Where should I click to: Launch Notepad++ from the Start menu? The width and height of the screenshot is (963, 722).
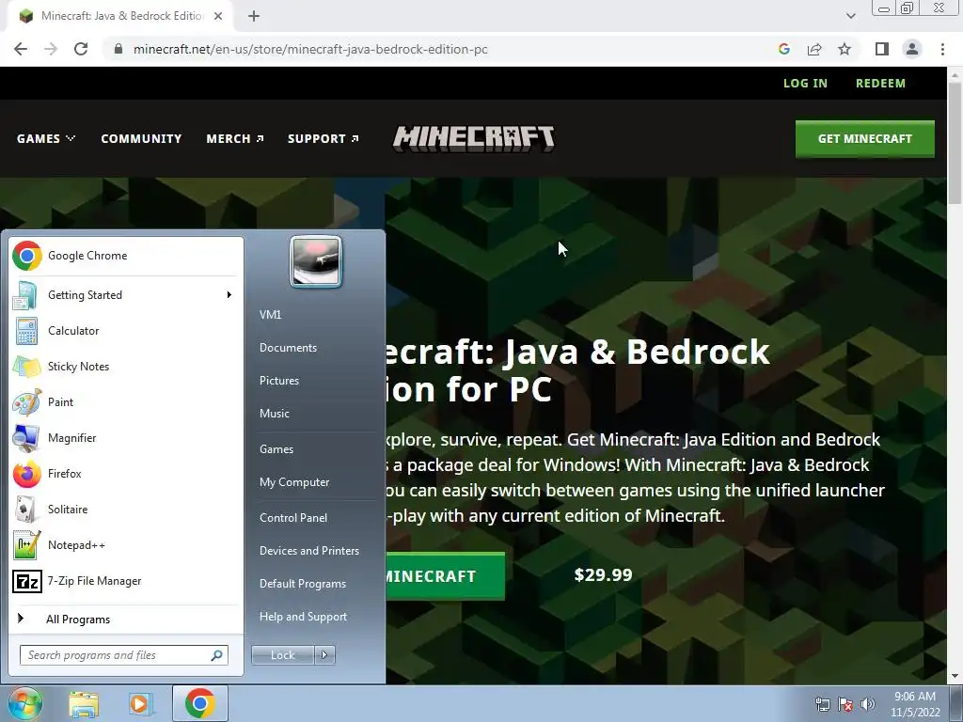(x=126, y=545)
